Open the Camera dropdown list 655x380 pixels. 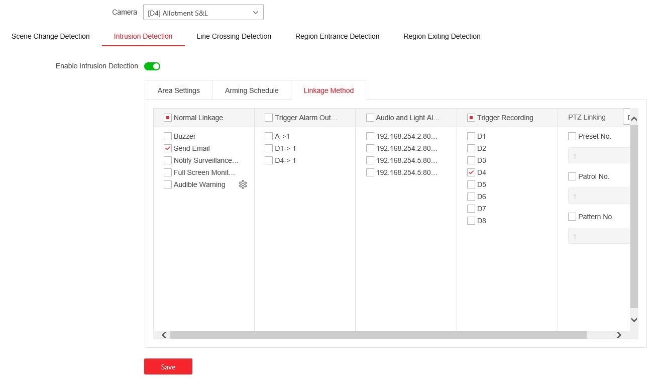[x=203, y=12]
